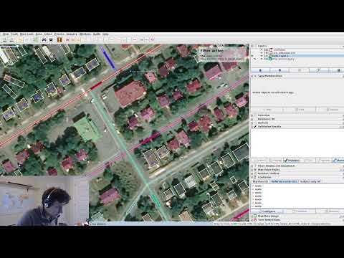
Task: Switch to the Reference only tab
Action: (284, 182)
